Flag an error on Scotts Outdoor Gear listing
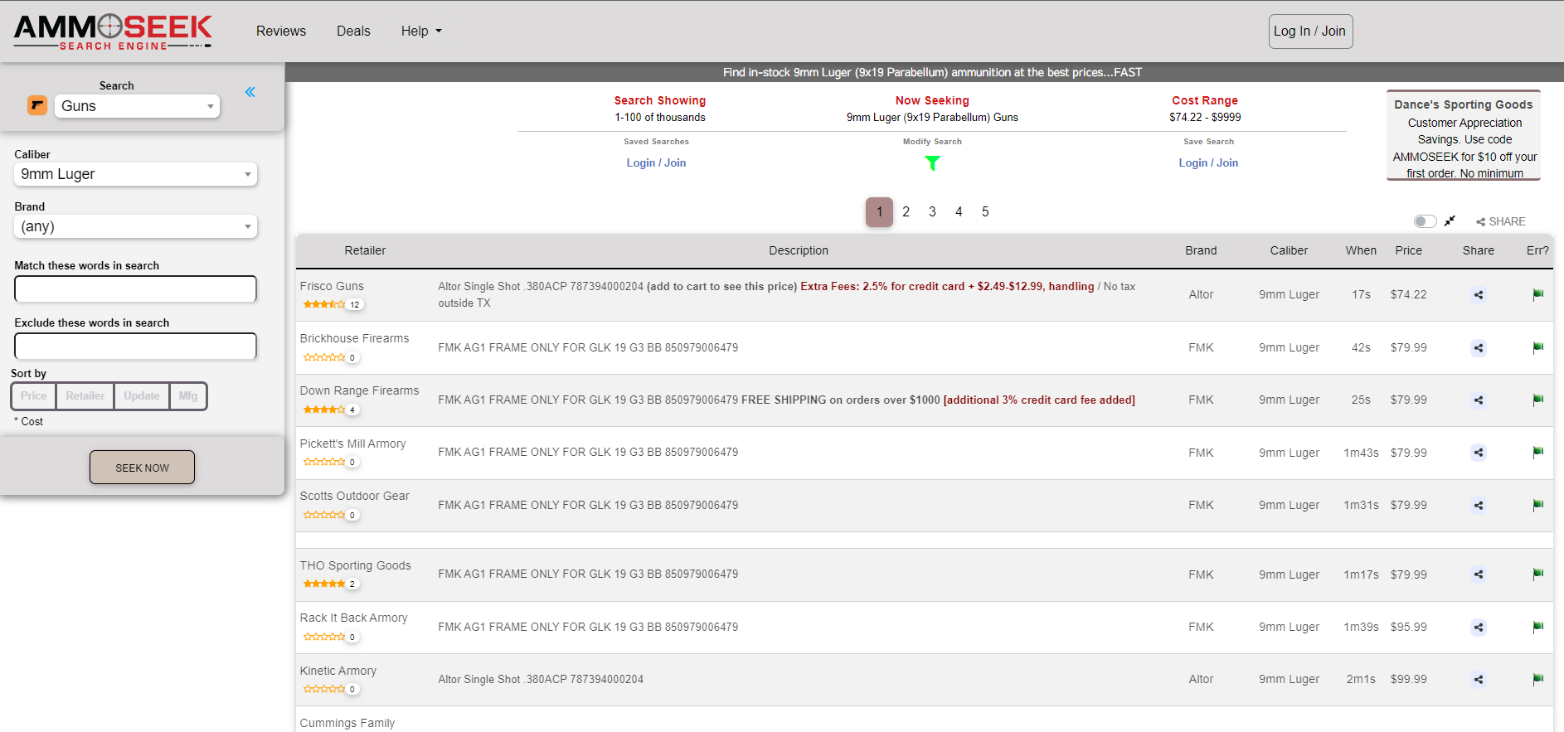The image size is (1564, 732). [x=1538, y=505]
